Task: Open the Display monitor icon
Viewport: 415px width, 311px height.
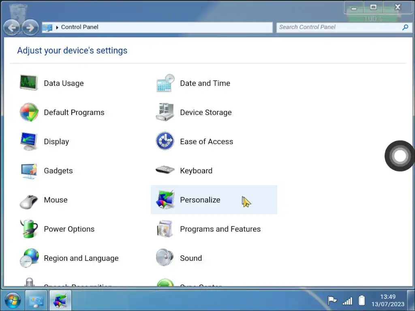Action: [29, 141]
